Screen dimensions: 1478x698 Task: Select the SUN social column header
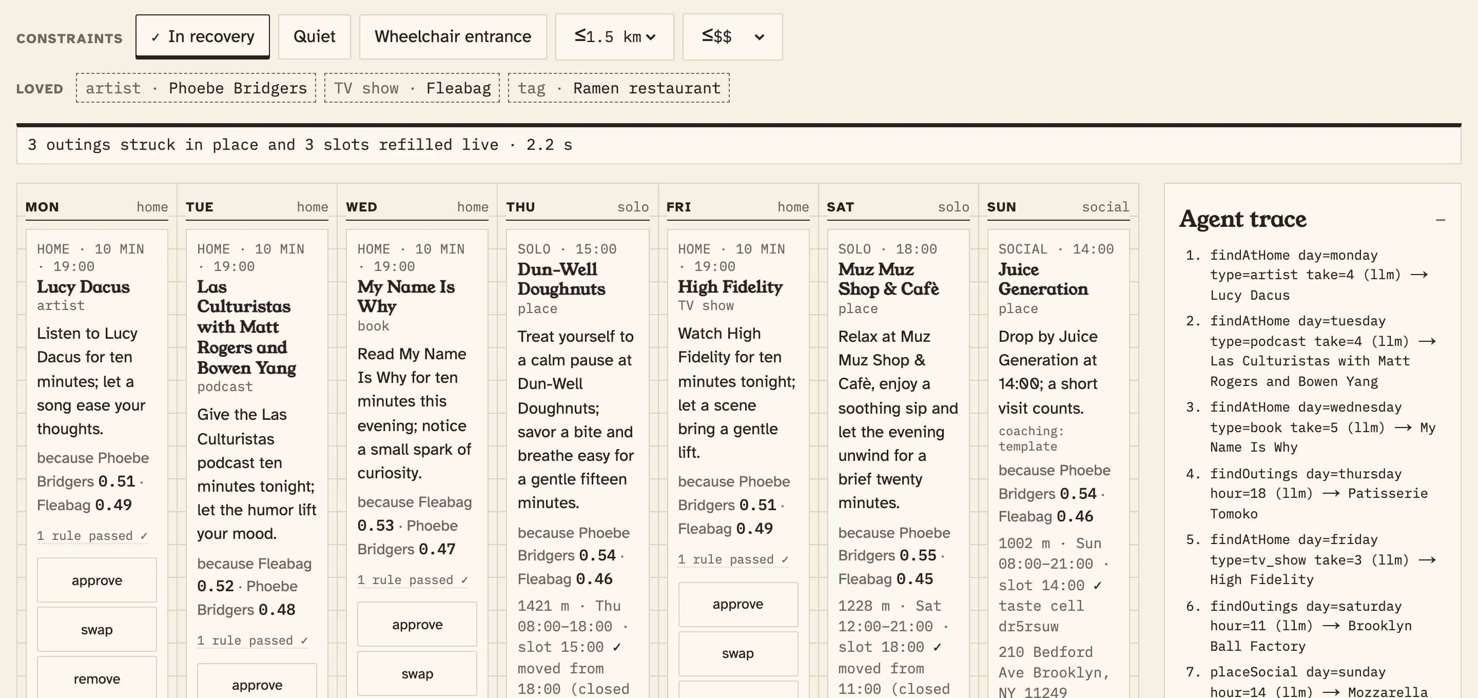1058,207
